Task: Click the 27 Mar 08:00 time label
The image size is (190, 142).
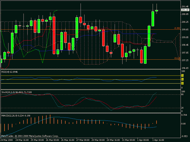Action: (83, 140)
